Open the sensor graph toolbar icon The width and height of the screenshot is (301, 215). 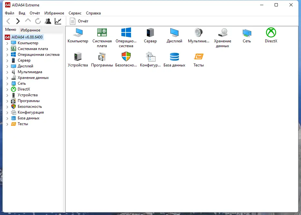[x=58, y=21]
